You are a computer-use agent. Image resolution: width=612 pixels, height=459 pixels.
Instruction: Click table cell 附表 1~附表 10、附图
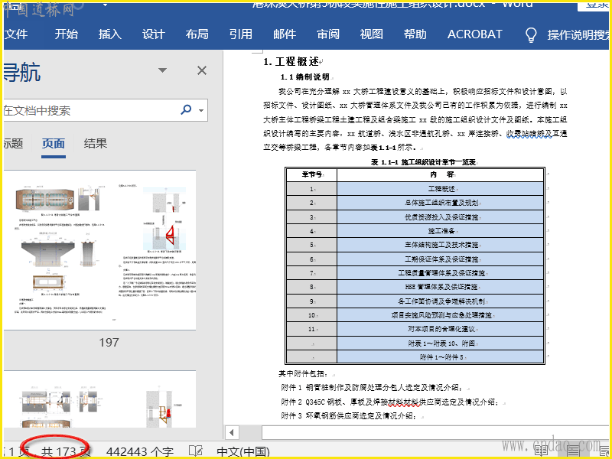(x=441, y=343)
